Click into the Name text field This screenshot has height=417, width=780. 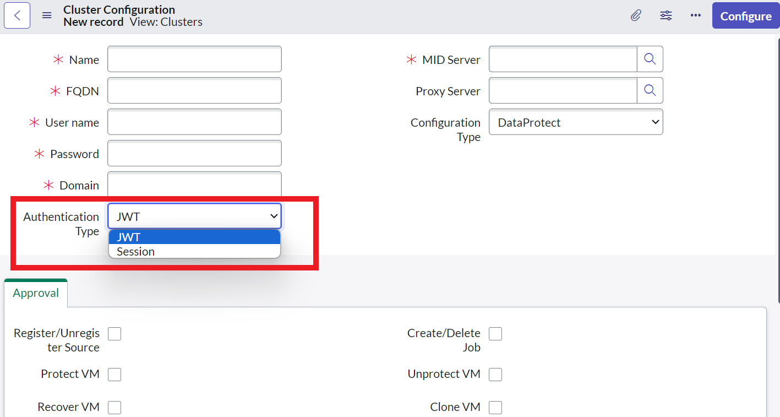(194, 59)
